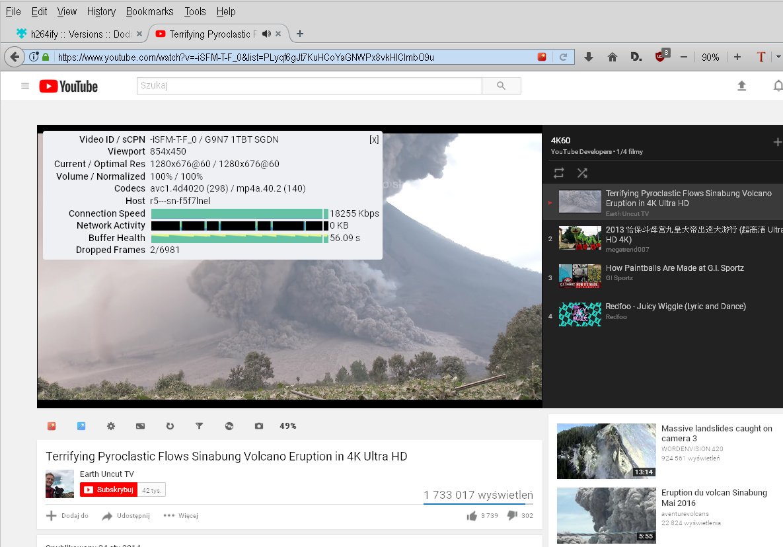Open the Help menu
Viewport: 783px width, 547px height.
click(x=226, y=11)
